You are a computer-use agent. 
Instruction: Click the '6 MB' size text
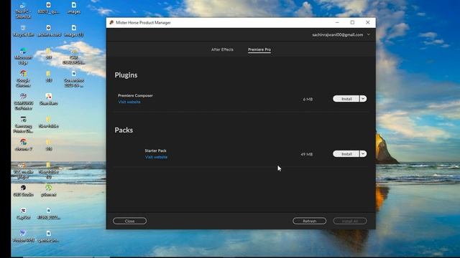(308, 100)
